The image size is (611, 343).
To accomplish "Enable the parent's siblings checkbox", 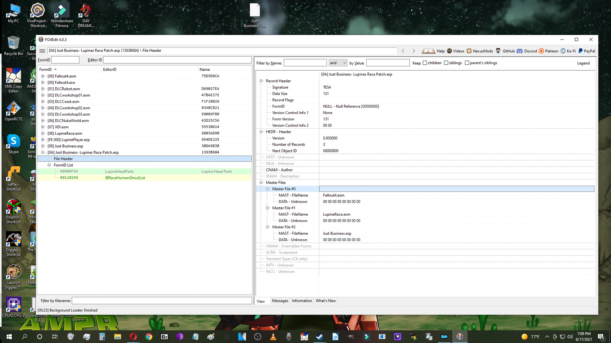I will pyautogui.click(x=467, y=63).
